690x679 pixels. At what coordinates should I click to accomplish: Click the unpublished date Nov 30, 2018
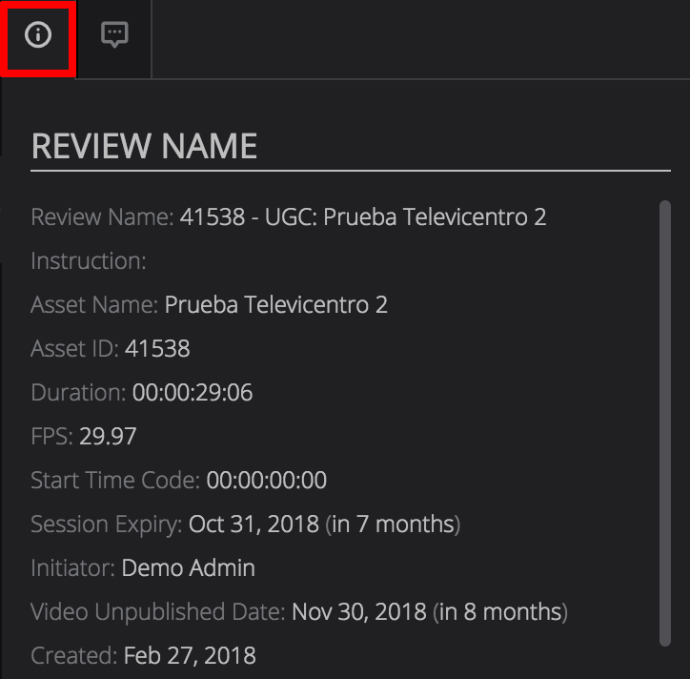tap(359, 612)
